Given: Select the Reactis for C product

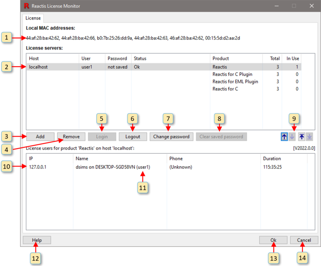Looking at the screenshot, I should [225, 89].
